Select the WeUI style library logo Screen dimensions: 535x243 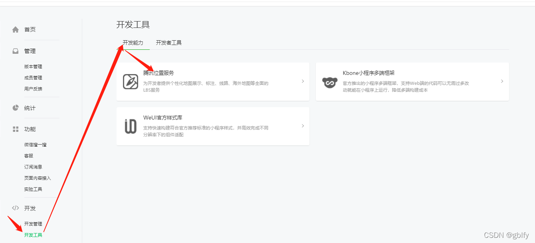[x=130, y=126]
